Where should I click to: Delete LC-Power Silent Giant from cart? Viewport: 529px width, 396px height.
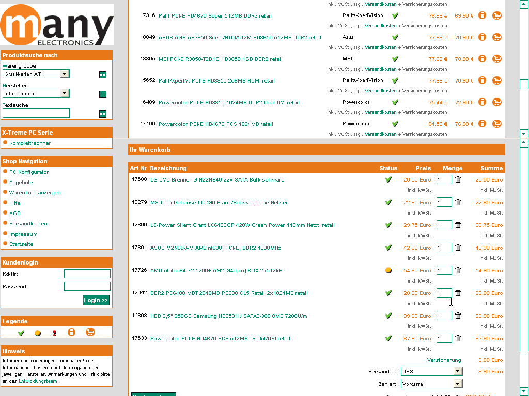pyautogui.click(x=458, y=225)
